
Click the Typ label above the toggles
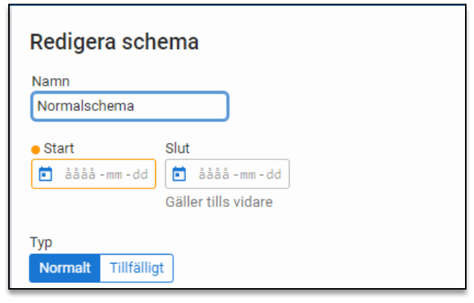(41, 243)
